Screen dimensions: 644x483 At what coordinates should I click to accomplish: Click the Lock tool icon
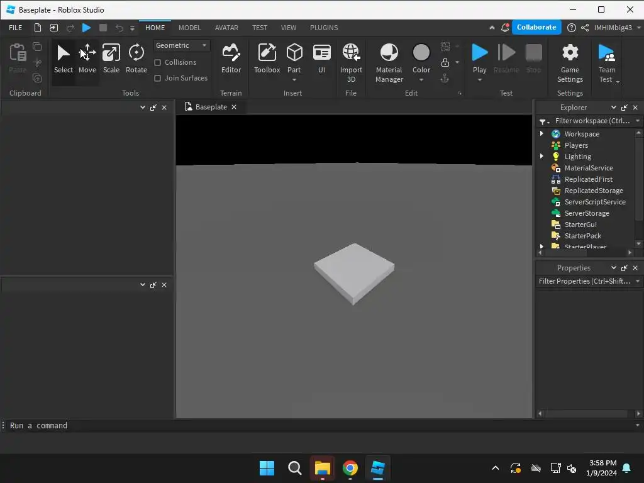[445, 62]
